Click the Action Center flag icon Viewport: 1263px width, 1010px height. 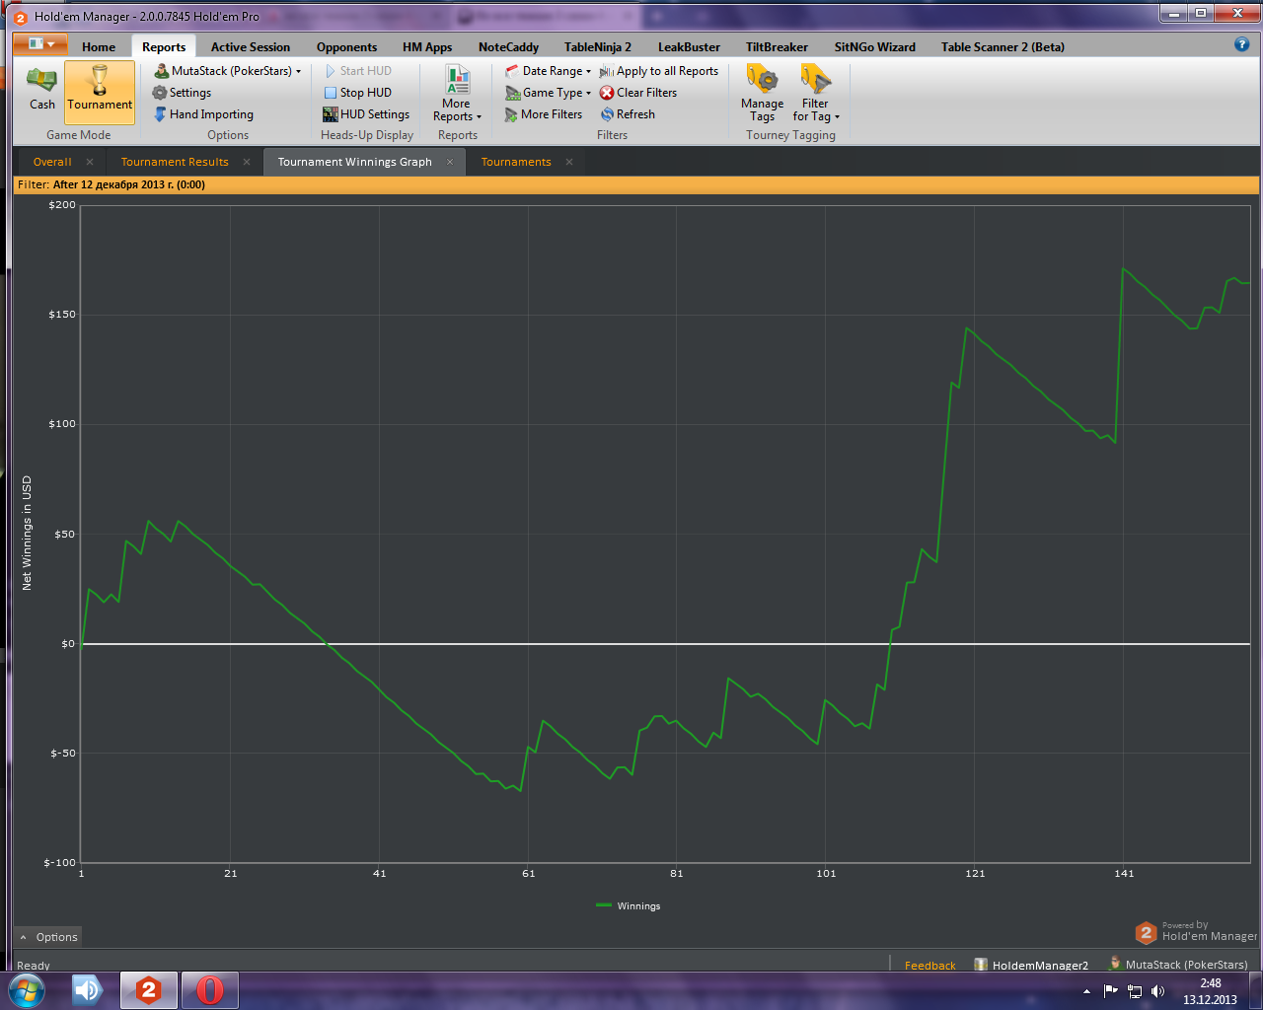(1111, 991)
